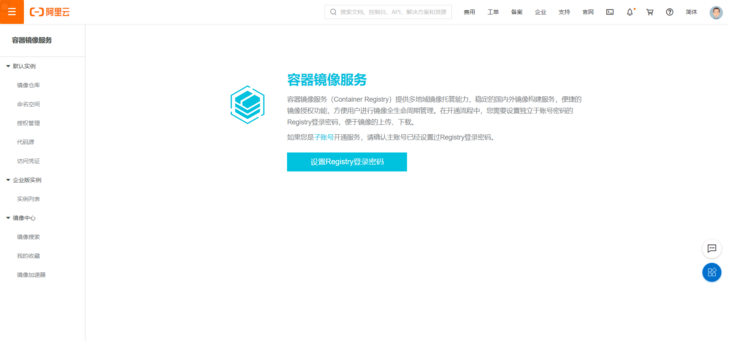
Task: Open the user avatar menu
Action: (x=716, y=13)
